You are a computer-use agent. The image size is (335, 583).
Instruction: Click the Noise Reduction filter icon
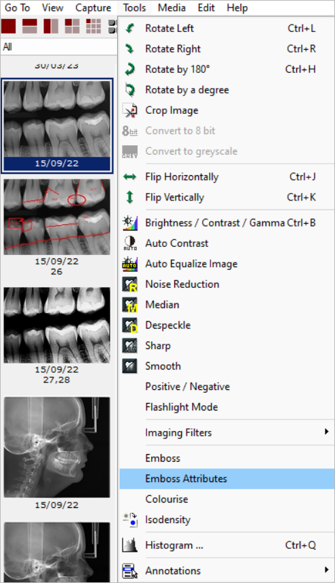(x=129, y=284)
